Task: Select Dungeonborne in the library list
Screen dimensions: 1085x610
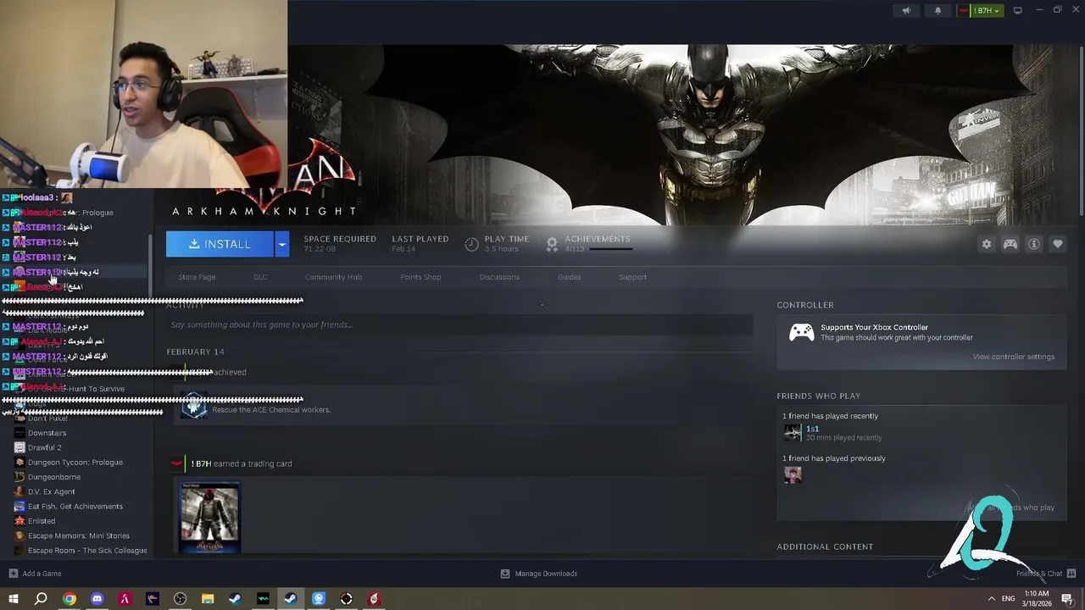Action: (x=54, y=477)
